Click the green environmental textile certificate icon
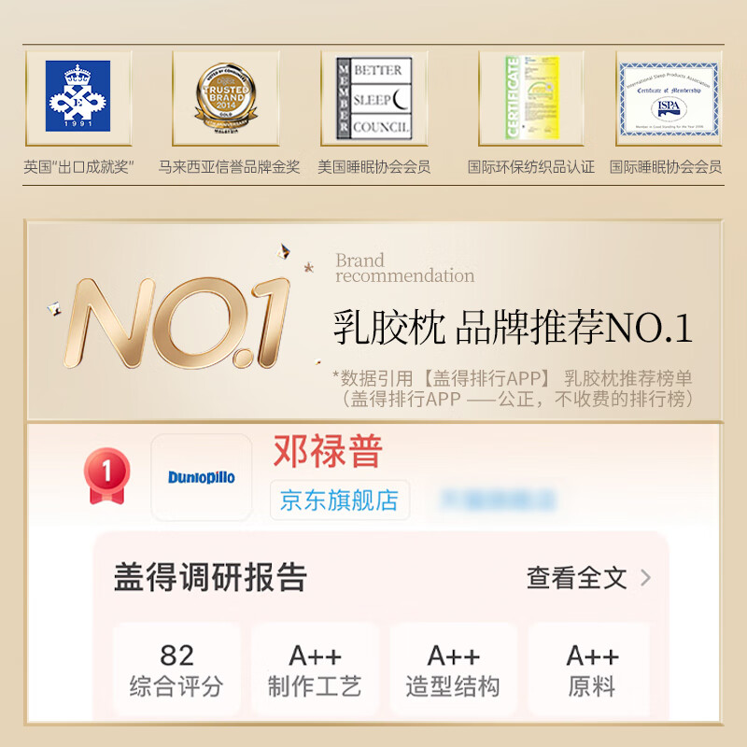Viewport: 747px width, 747px height. click(x=523, y=93)
